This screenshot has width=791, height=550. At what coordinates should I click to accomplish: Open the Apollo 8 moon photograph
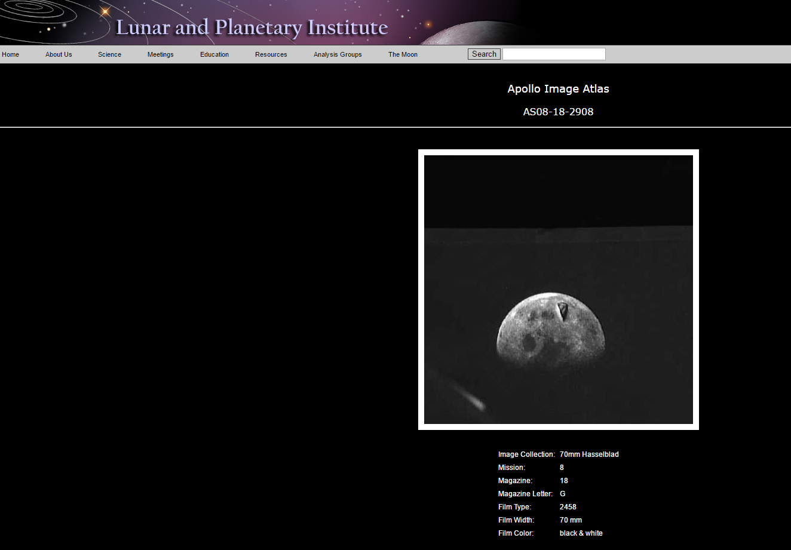pos(558,290)
